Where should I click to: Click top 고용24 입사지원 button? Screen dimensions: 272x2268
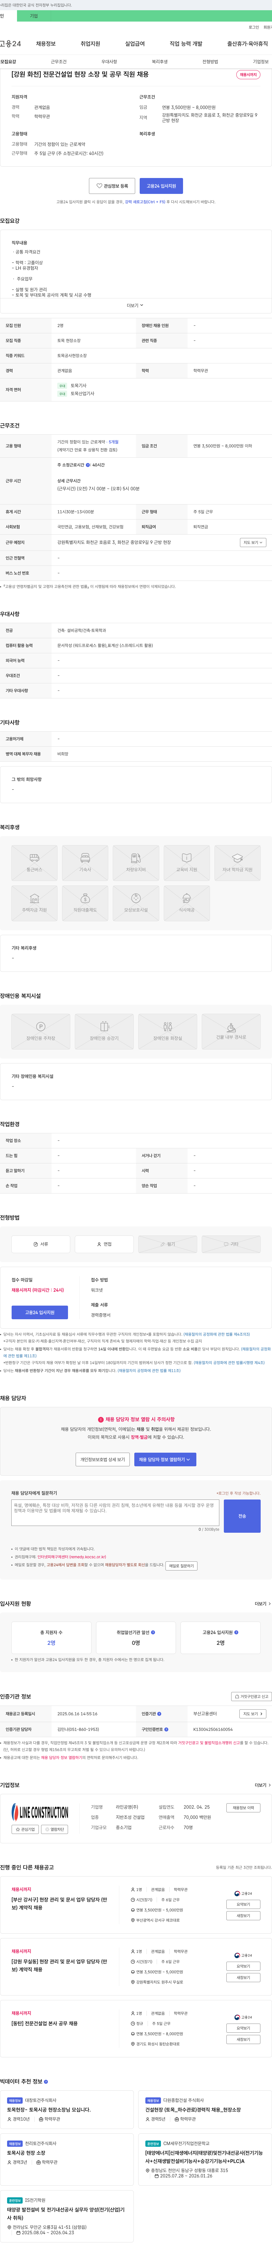pos(161,186)
